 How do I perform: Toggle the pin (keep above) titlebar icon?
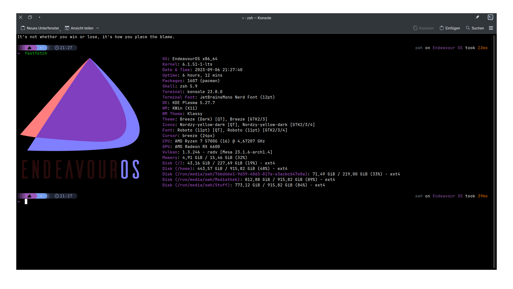[477, 17]
